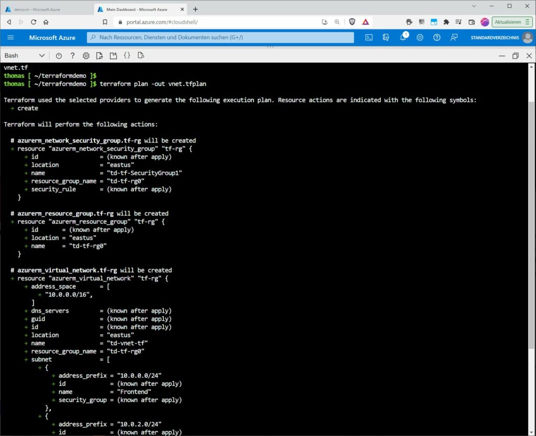
Task: Click the browser playlist icon
Action: coord(459,22)
